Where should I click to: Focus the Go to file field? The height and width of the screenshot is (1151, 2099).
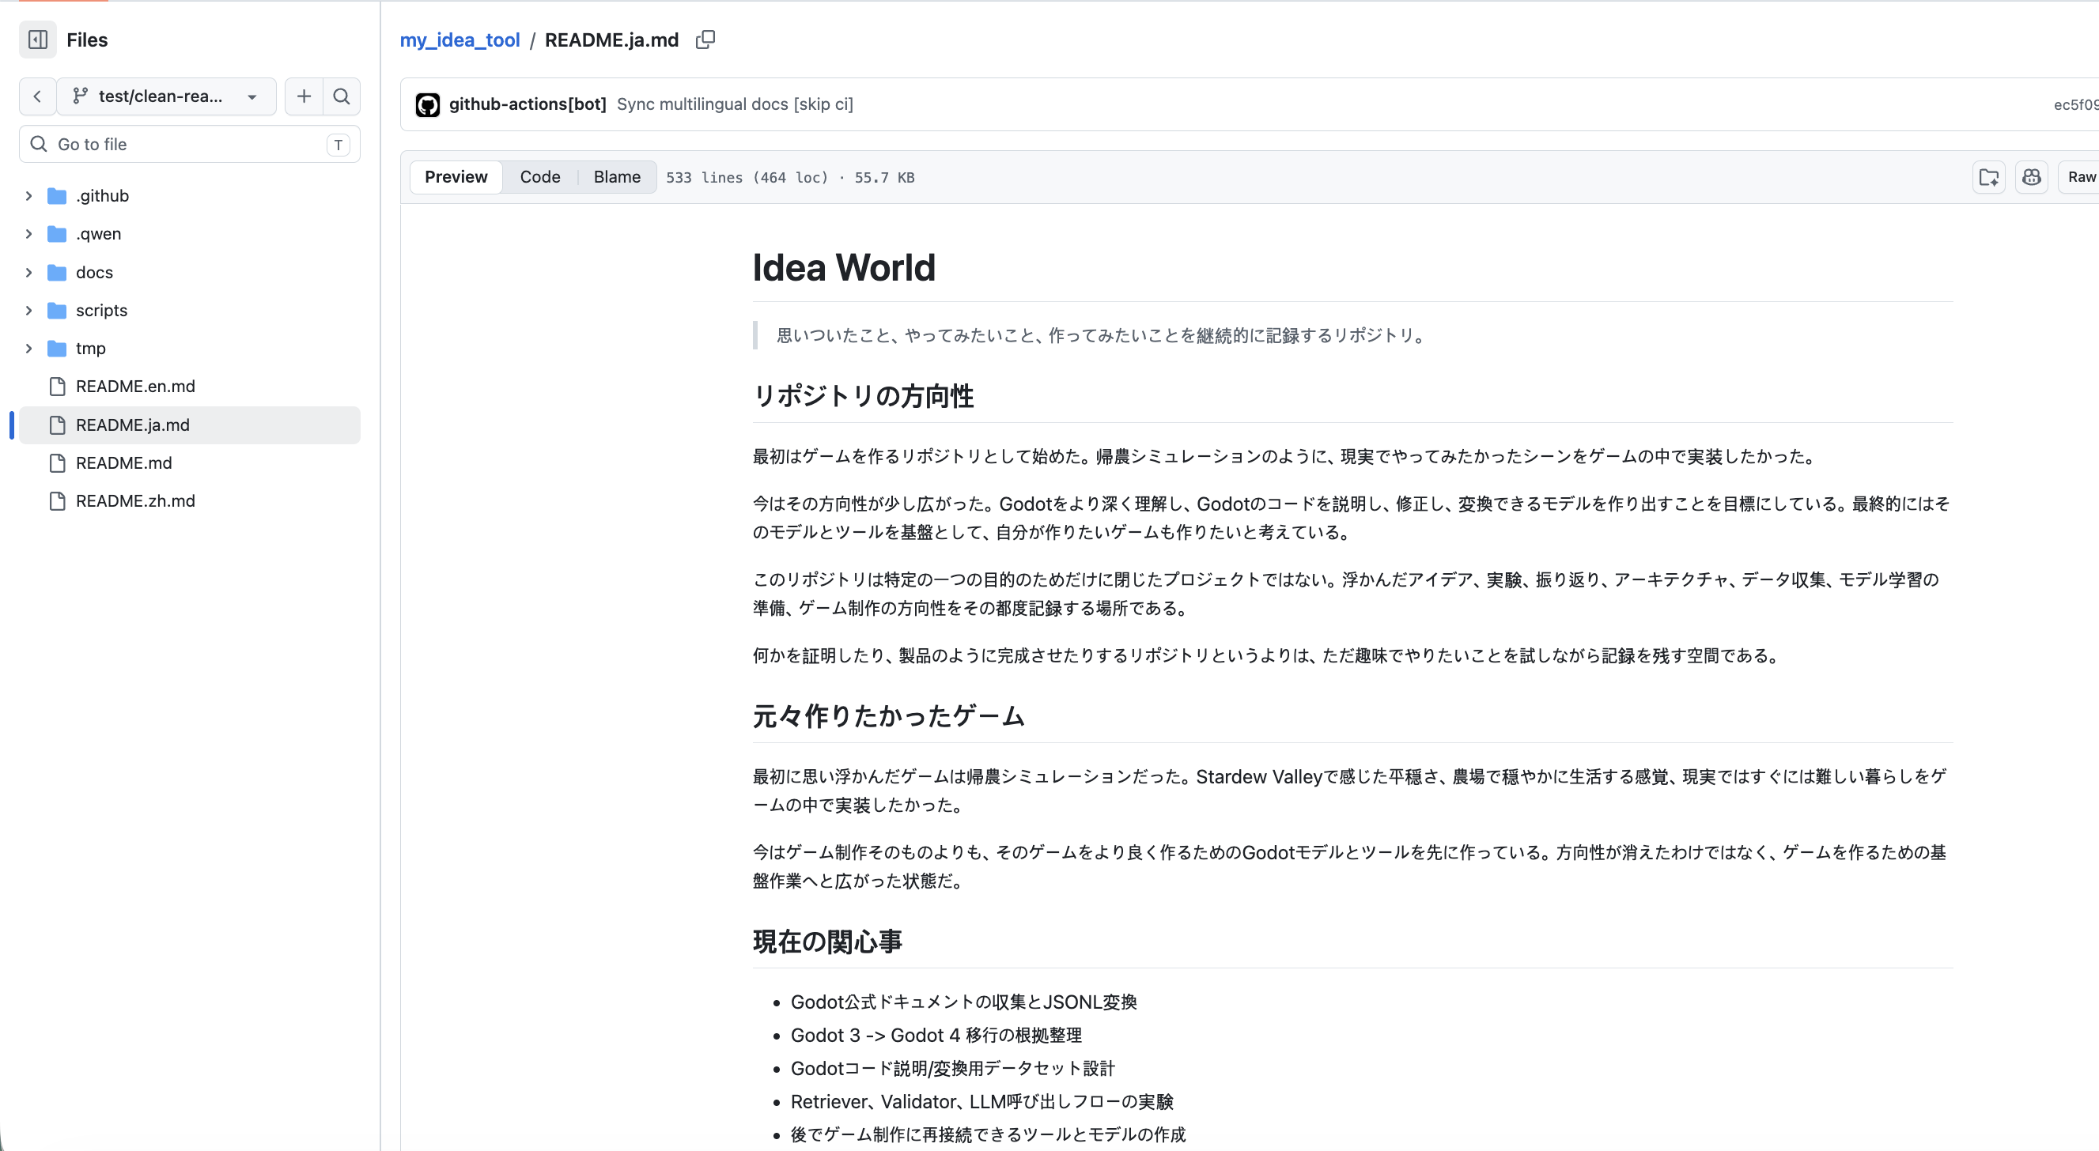[189, 144]
